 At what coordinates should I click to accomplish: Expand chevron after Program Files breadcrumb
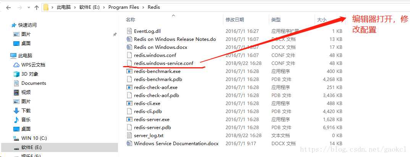[x=143, y=7]
